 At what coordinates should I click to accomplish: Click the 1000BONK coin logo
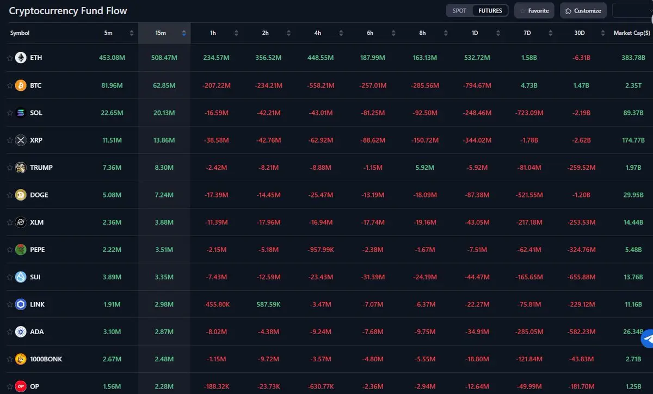point(21,359)
